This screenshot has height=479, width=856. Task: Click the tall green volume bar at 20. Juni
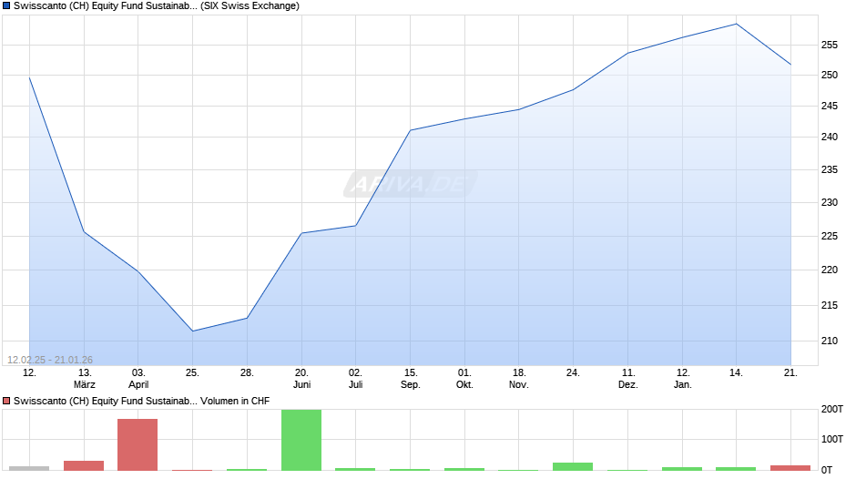coord(301,440)
